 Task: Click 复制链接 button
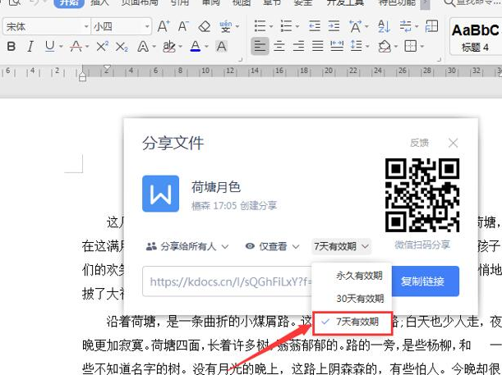pos(422,281)
